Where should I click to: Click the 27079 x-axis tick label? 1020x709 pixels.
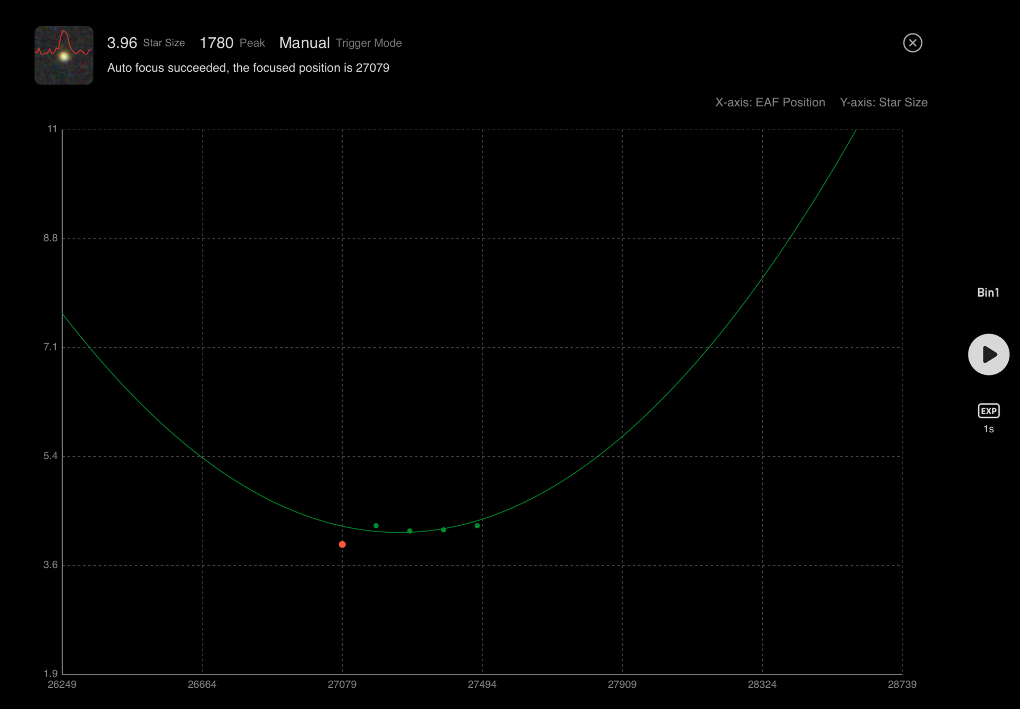(x=342, y=685)
